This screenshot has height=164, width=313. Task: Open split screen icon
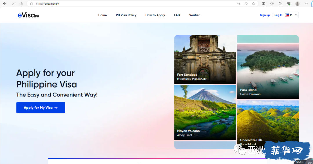tap(263, 3)
